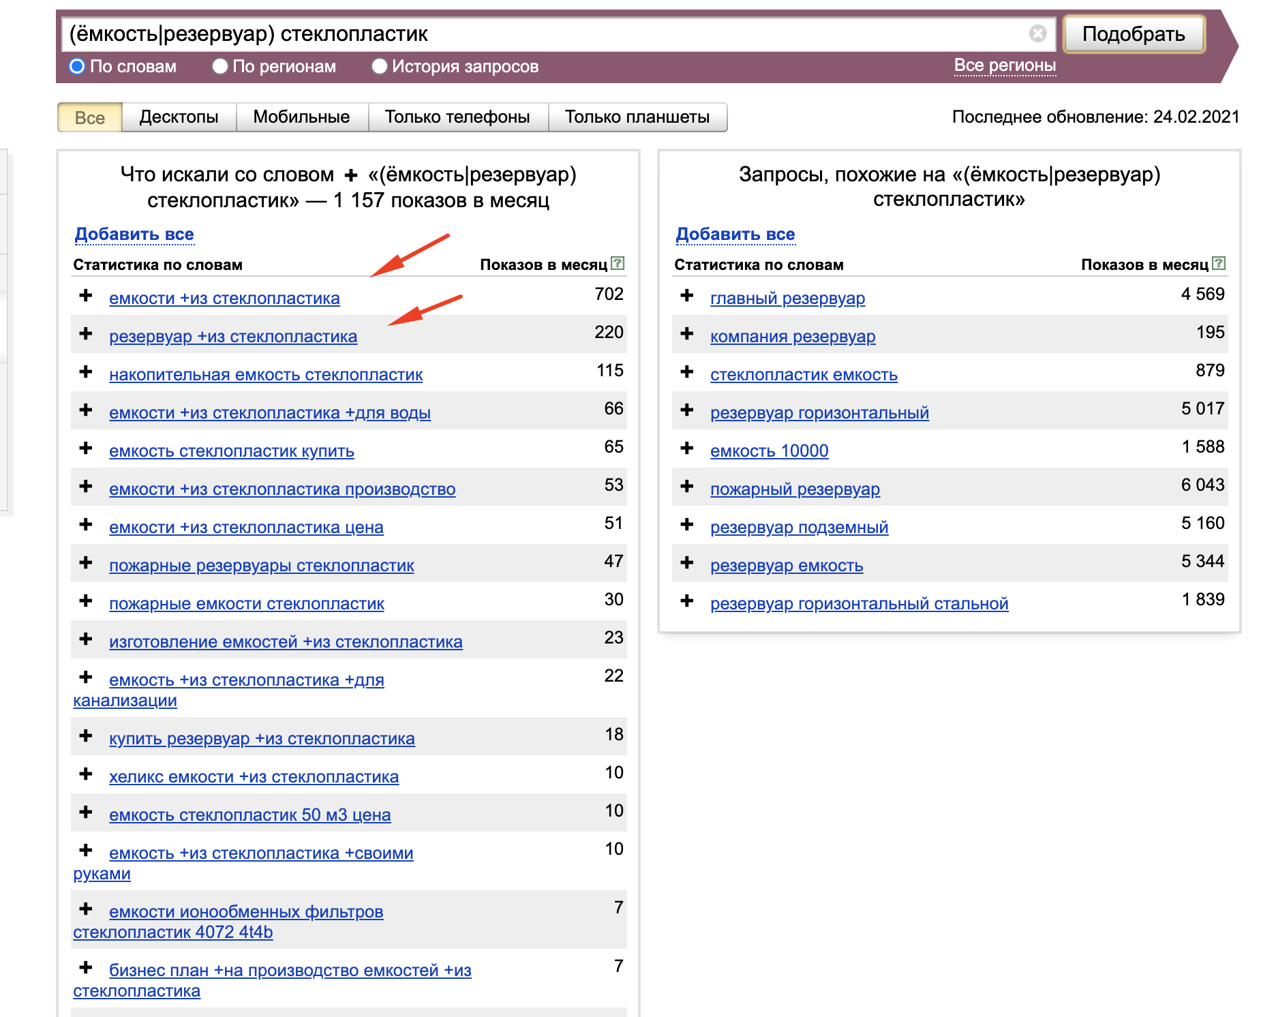This screenshot has height=1017, width=1276.
Task: Click 'Добавить все' in the similar queries panel
Action: click(x=735, y=234)
